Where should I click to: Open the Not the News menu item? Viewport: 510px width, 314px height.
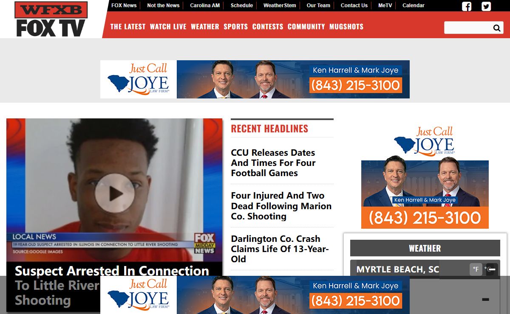[x=163, y=6]
